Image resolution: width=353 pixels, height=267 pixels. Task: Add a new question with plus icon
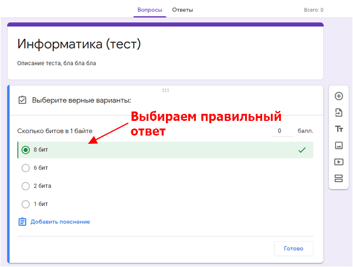(338, 96)
